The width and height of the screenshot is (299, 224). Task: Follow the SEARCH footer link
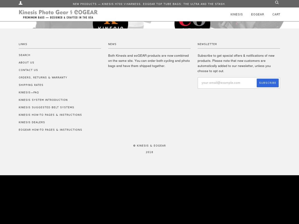click(x=24, y=55)
